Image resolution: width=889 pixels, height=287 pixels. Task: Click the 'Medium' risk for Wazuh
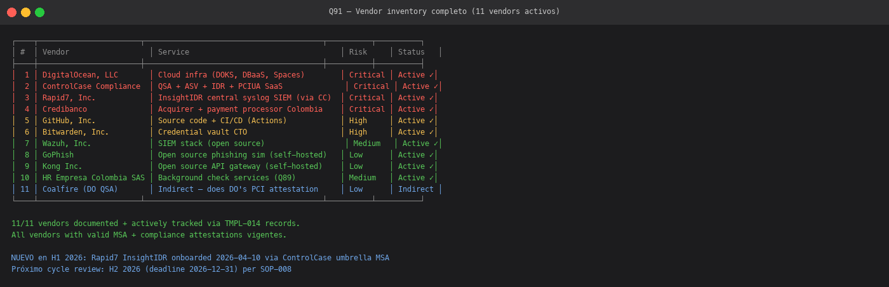[367, 143]
